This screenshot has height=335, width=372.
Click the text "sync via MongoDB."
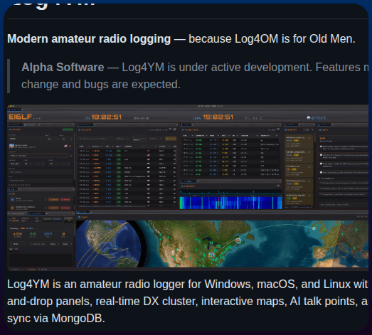pyautogui.click(x=56, y=319)
